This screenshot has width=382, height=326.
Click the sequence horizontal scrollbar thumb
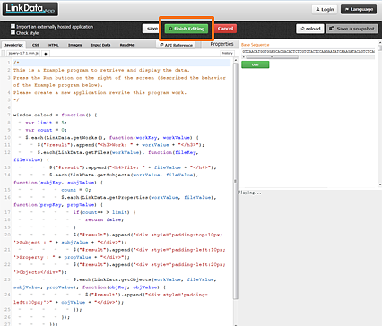click(x=272, y=56)
